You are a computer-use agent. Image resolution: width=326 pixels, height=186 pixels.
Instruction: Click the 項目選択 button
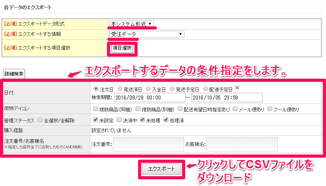point(122,48)
